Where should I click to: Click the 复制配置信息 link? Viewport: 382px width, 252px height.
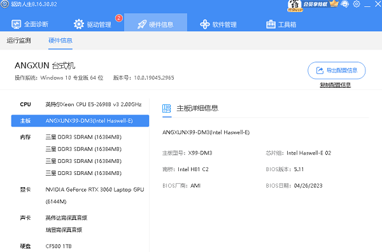[336, 85]
